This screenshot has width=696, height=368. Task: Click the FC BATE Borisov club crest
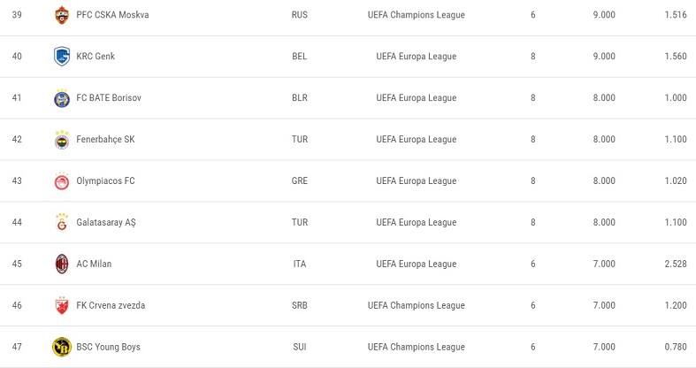click(x=62, y=98)
